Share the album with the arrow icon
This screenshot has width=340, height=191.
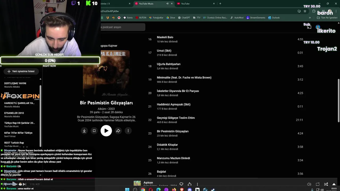click(118, 131)
